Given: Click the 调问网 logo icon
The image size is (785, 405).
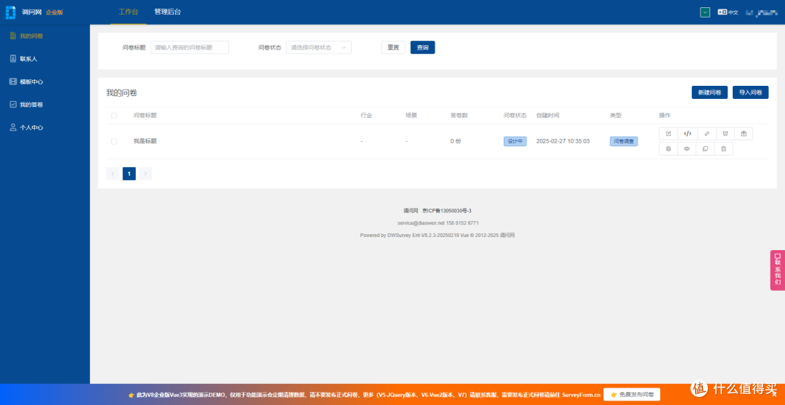Looking at the screenshot, I should coord(10,12).
